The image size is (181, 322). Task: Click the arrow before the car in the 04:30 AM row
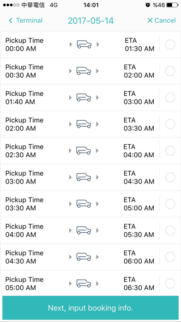[x=71, y=257]
